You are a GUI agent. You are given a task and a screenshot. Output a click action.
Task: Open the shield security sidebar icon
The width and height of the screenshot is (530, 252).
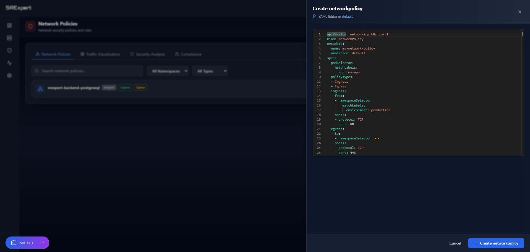point(9,50)
